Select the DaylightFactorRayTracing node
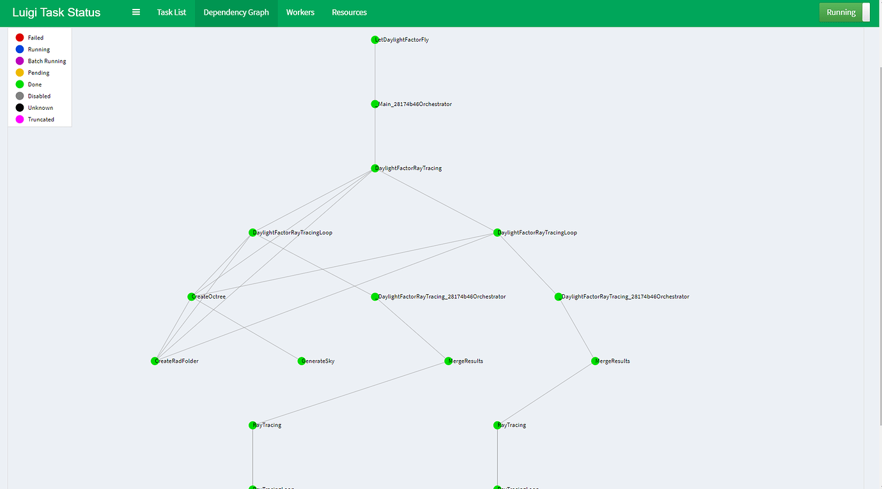 [375, 168]
